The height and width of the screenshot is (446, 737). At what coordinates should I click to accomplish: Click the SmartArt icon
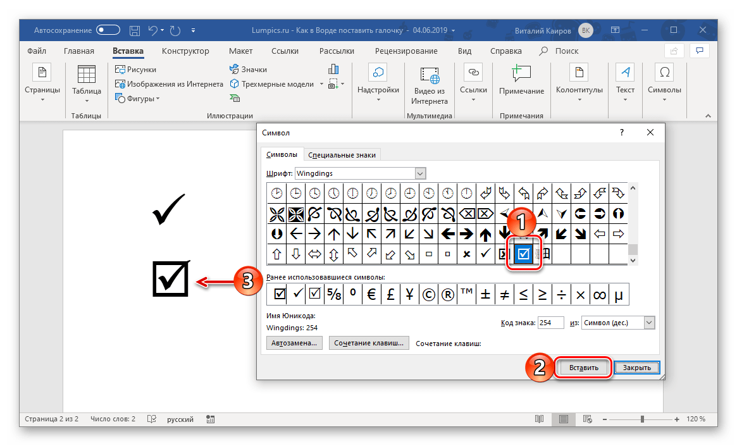235,98
